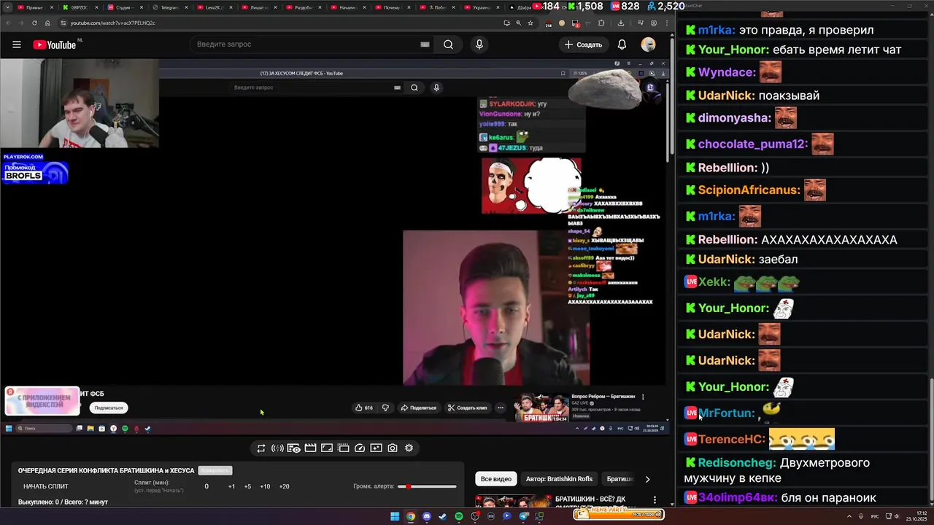Click the "Подписаться" subscribe button
The width and height of the screenshot is (934, 525).
click(x=108, y=408)
